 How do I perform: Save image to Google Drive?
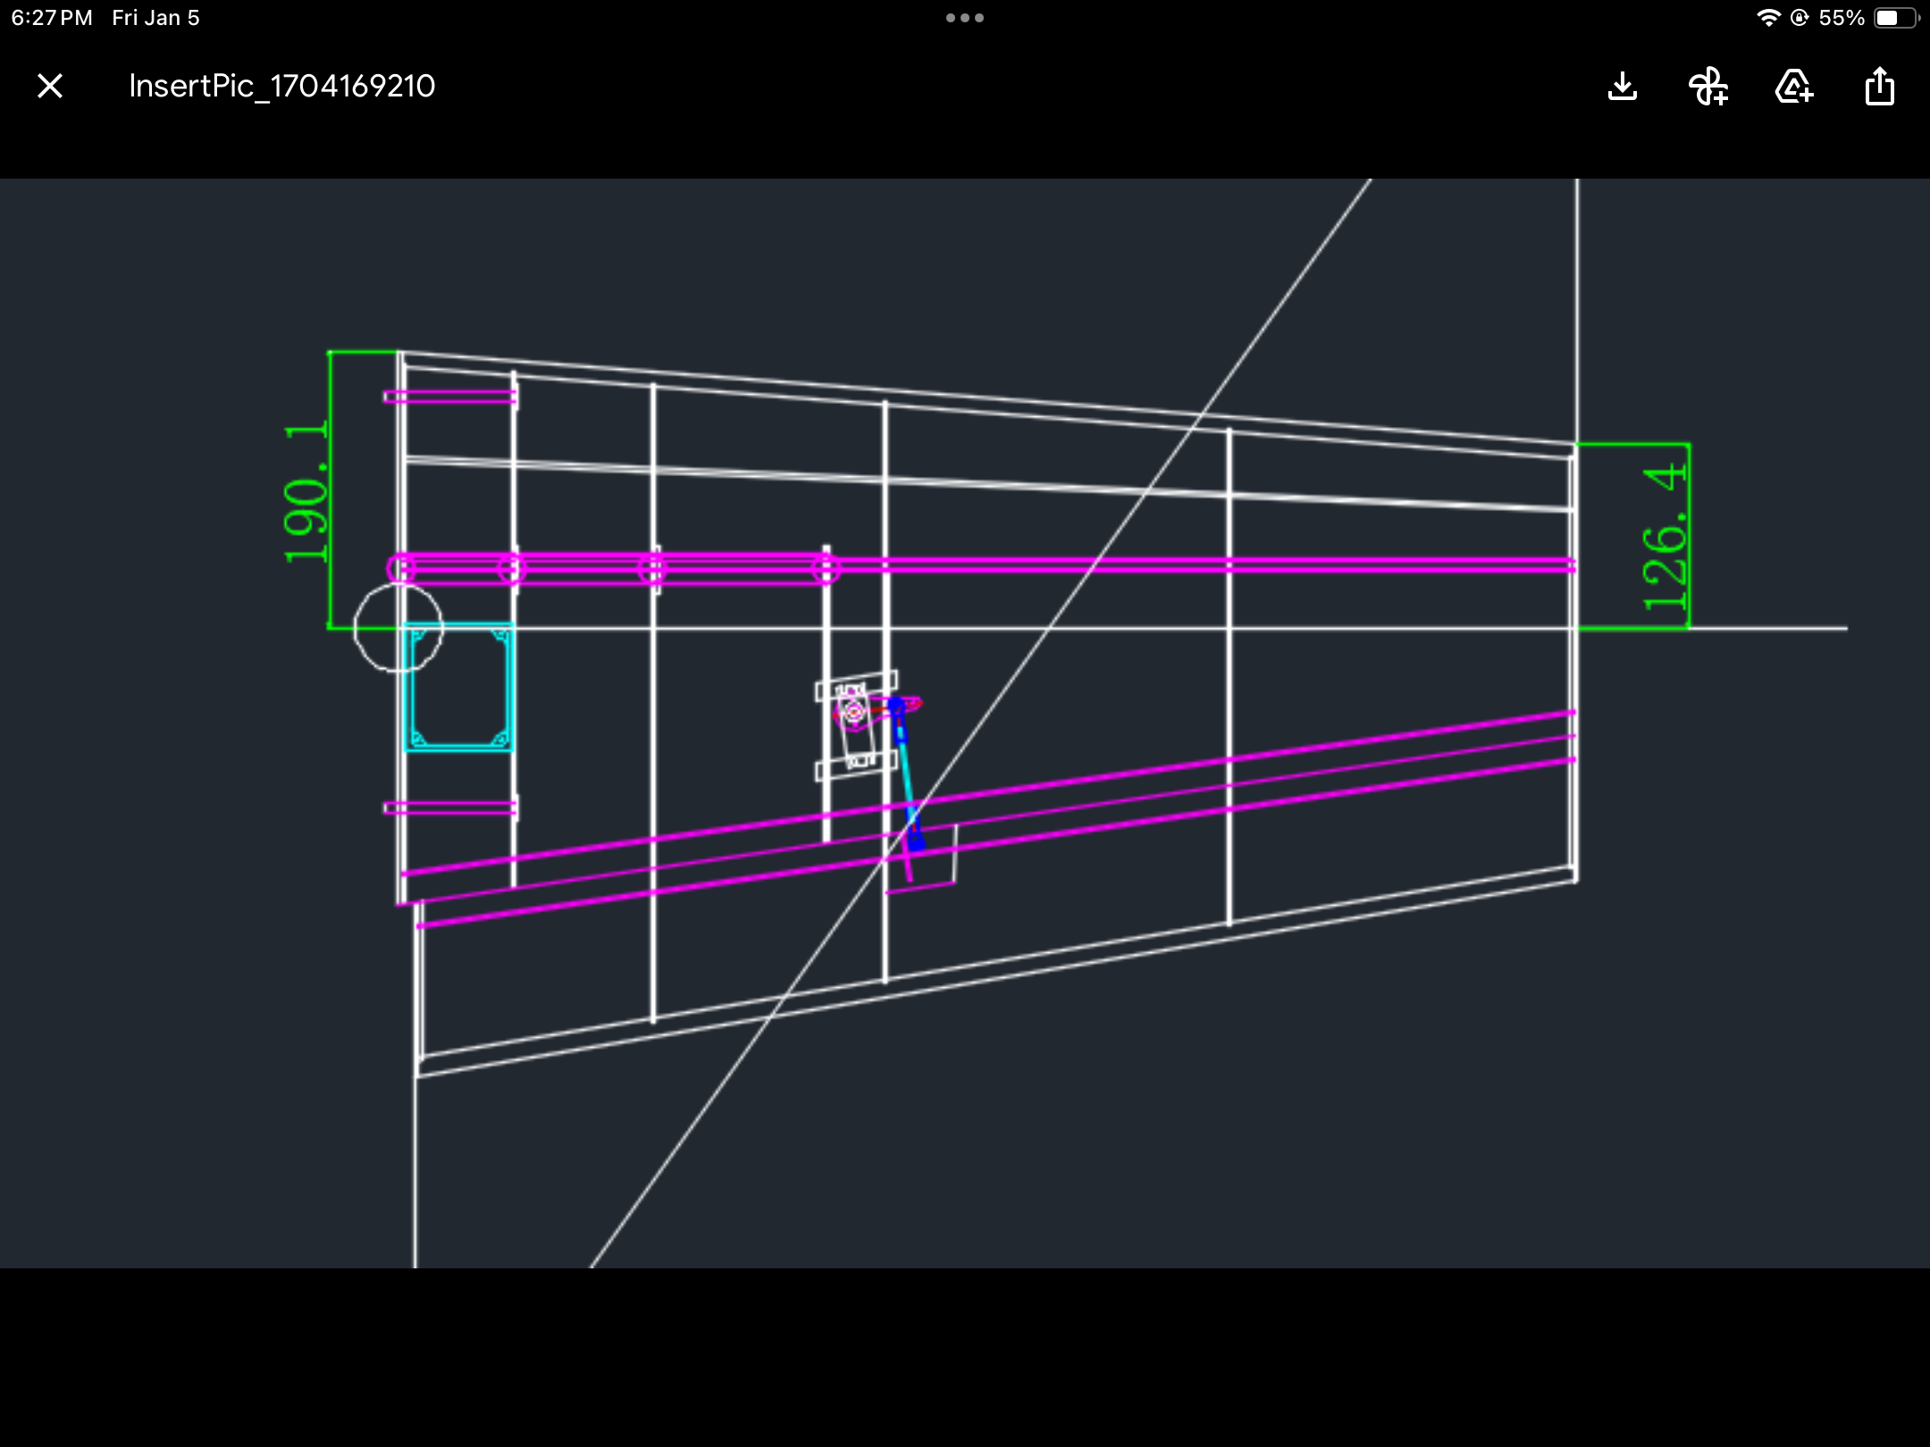click(x=1793, y=87)
